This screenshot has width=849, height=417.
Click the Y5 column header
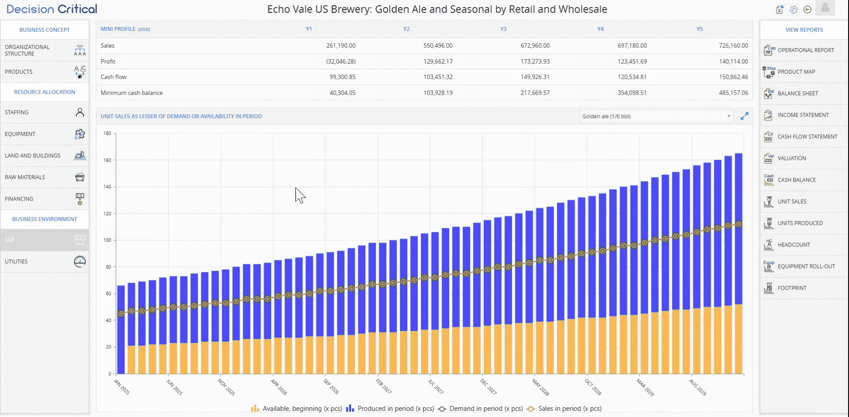[700, 29]
